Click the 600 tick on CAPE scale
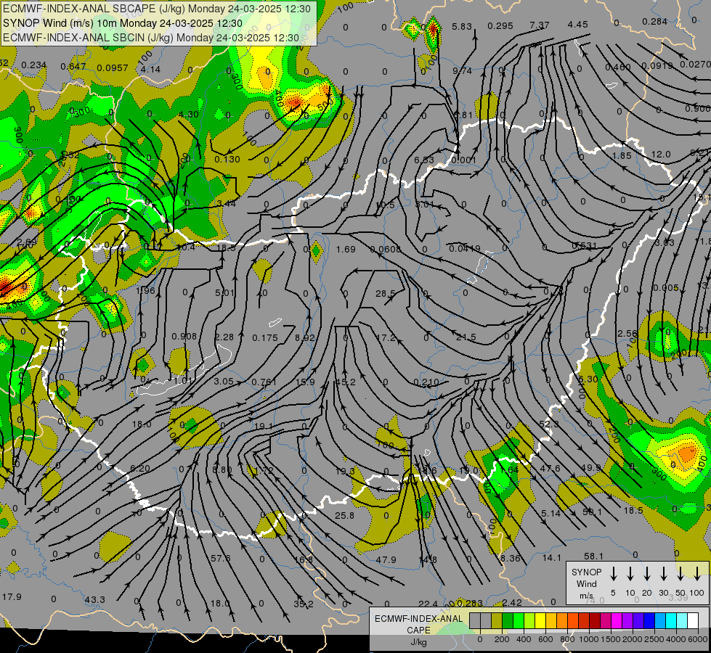Image resolution: width=711 pixels, height=653 pixels. click(x=545, y=639)
